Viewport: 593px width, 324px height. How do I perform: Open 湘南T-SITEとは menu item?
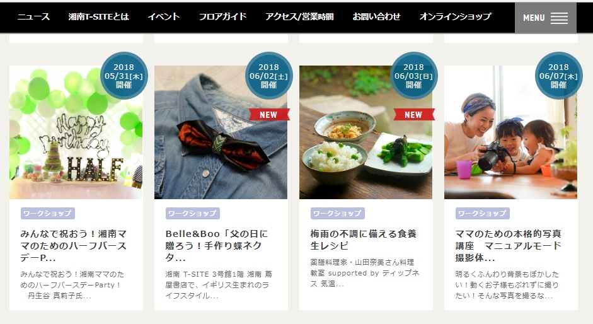coord(99,16)
